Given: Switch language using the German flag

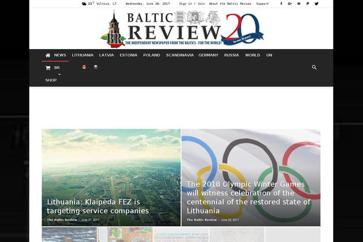Looking at the screenshot, I should tap(84, 67).
